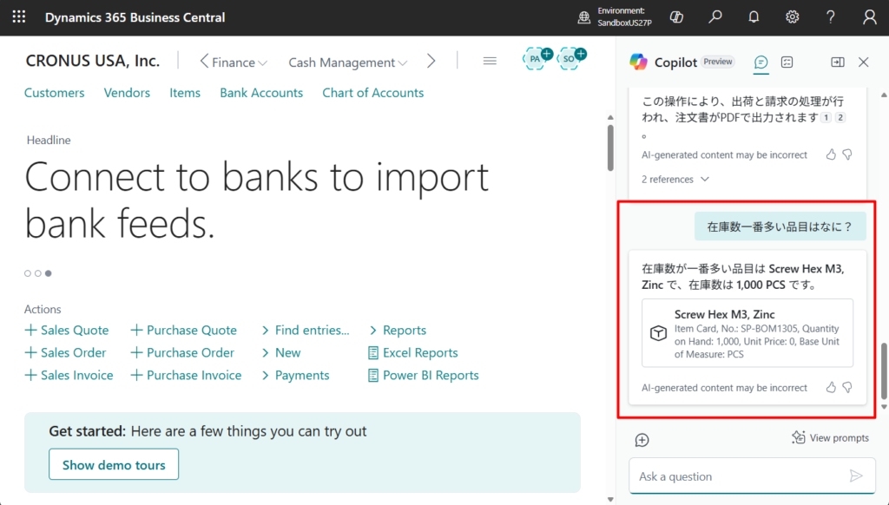Thumbs up the Screw Hex answer
The image size is (889, 505).
tap(831, 387)
